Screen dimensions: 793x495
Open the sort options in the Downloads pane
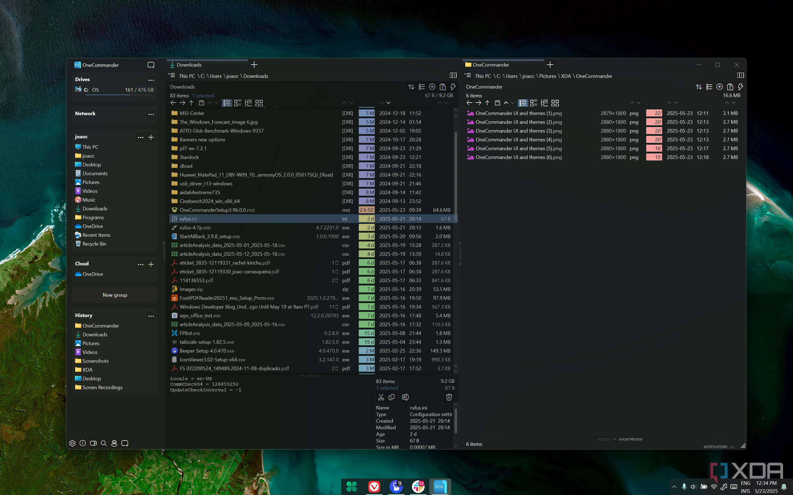411,87
